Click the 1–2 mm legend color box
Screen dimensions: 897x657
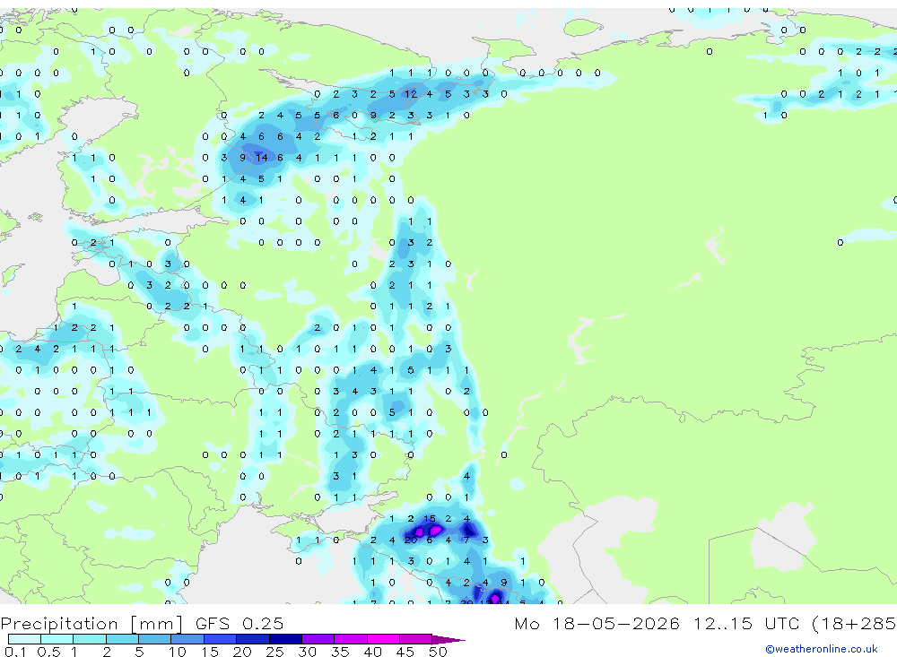coord(90,639)
